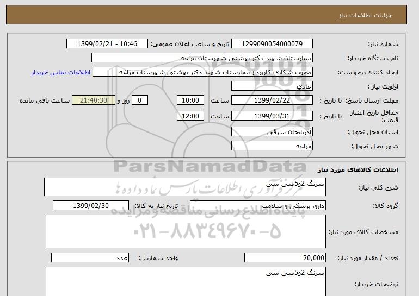This screenshot has height=296, width=419.
Task: Click the response deadline time 10:00
Action: (x=190, y=100)
